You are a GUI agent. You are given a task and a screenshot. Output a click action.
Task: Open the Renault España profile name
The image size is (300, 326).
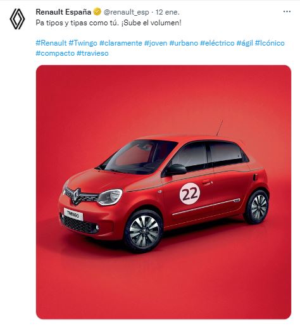click(x=63, y=12)
